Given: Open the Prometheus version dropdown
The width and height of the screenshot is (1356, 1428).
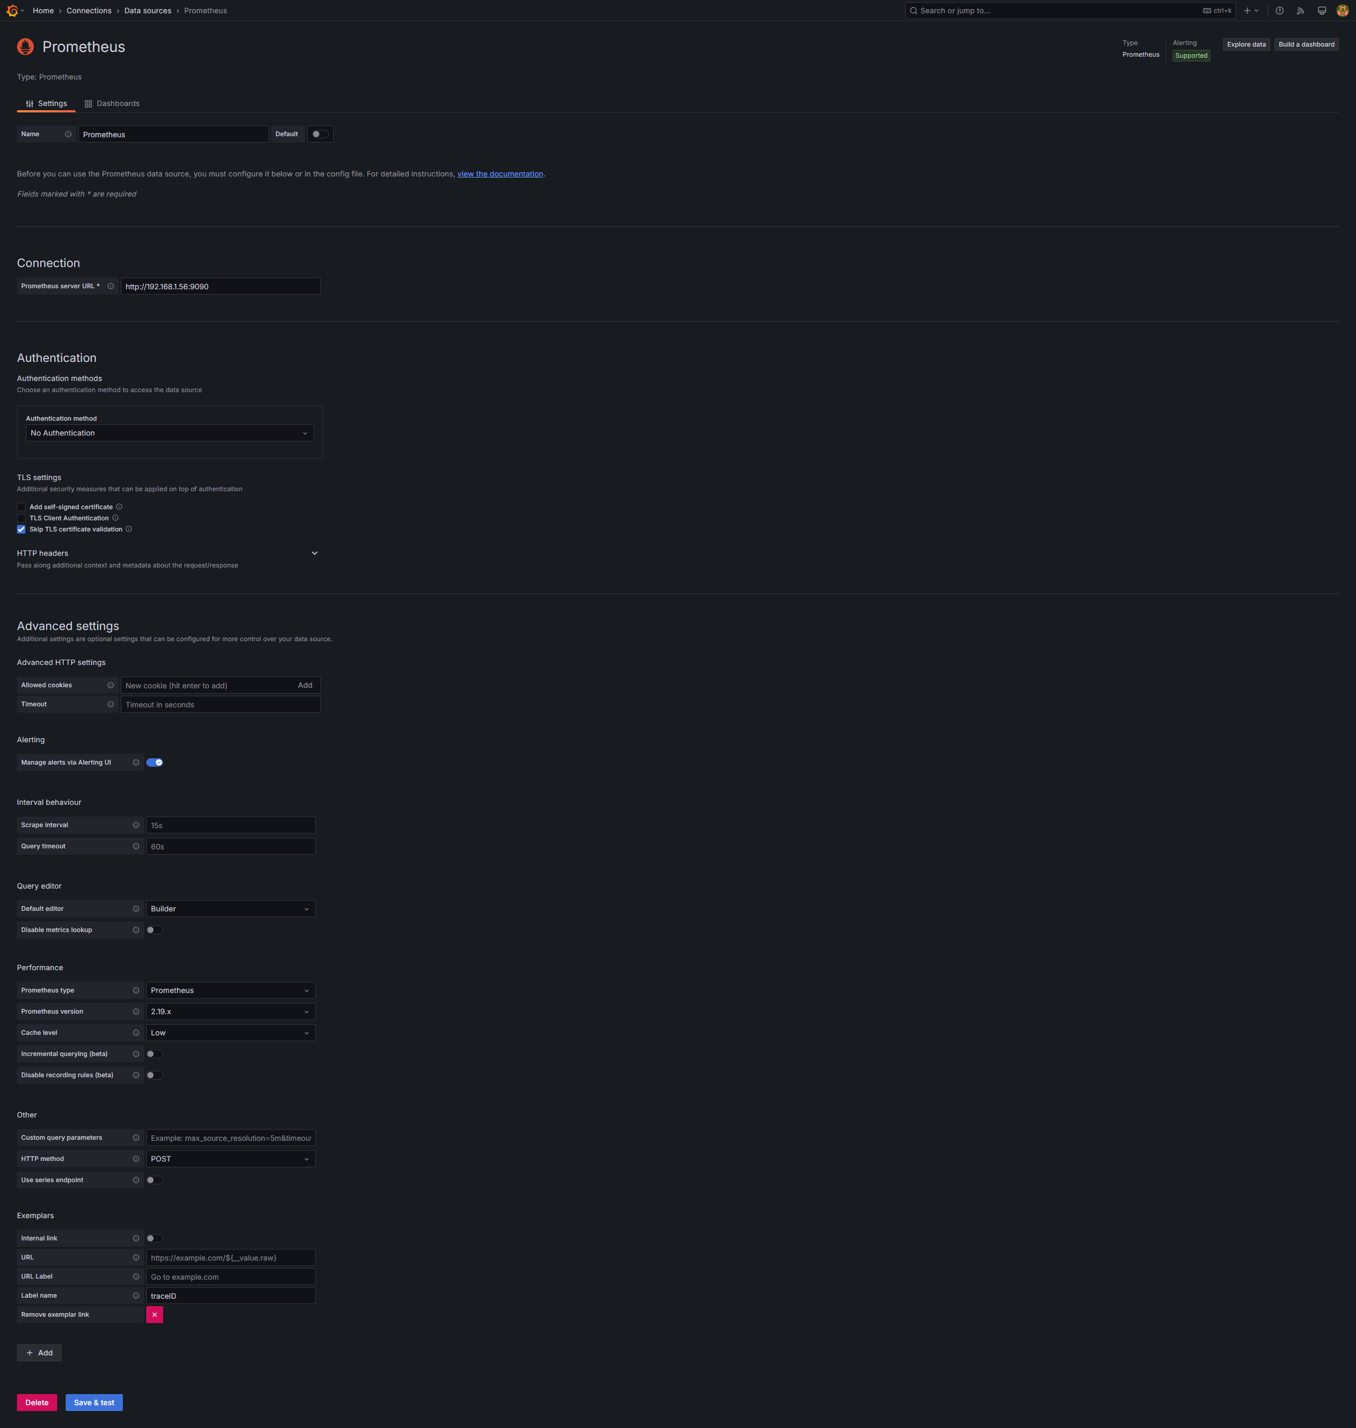Looking at the screenshot, I should tap(230, 1012).
